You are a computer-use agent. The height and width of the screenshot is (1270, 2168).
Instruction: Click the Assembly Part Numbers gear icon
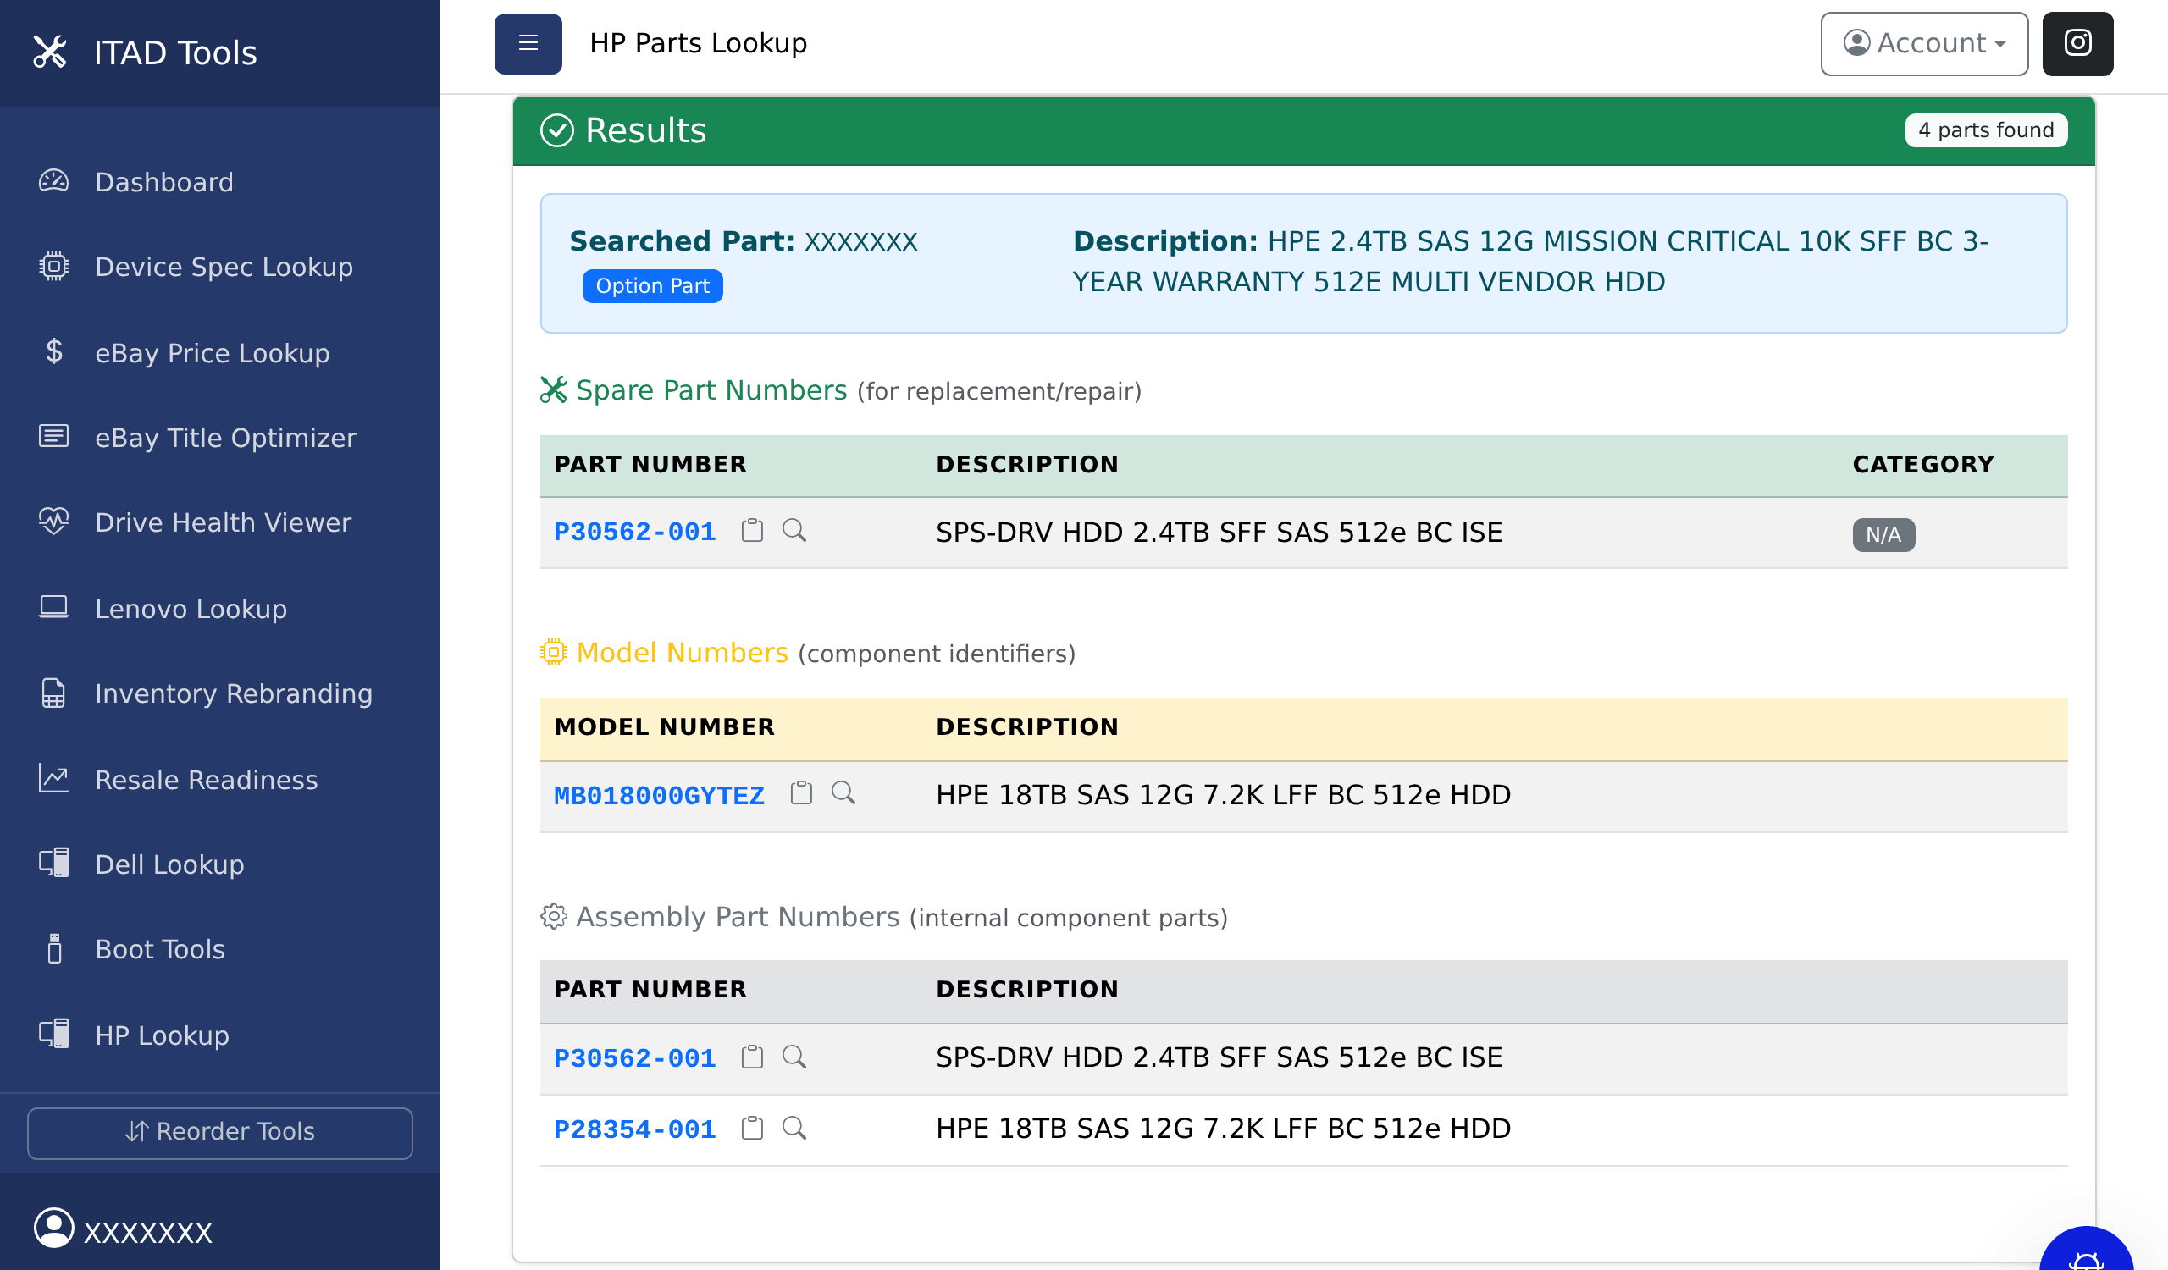553,917
